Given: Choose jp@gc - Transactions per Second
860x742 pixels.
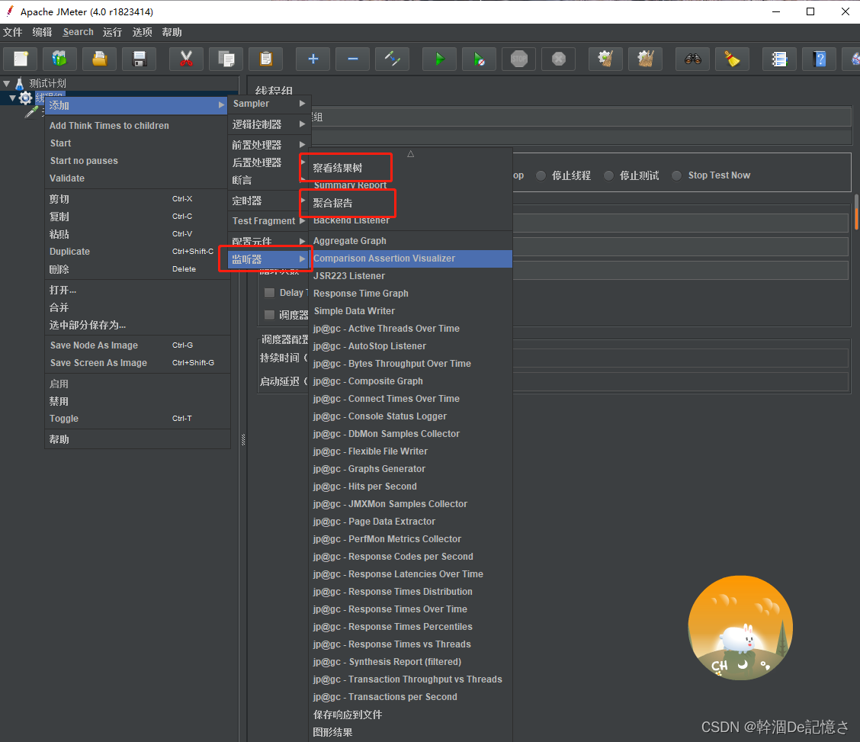Looking at the screenshot, I should 411,697.
